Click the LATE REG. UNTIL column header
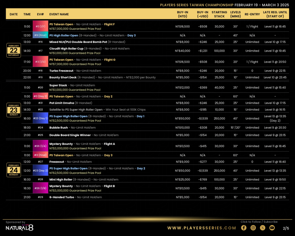 (275, 14)
